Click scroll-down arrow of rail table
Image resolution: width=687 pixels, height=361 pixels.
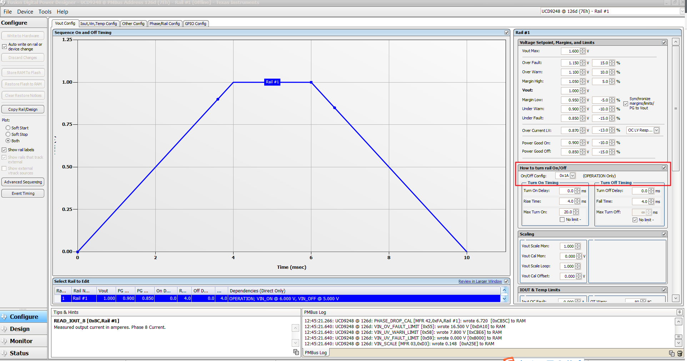505,299
